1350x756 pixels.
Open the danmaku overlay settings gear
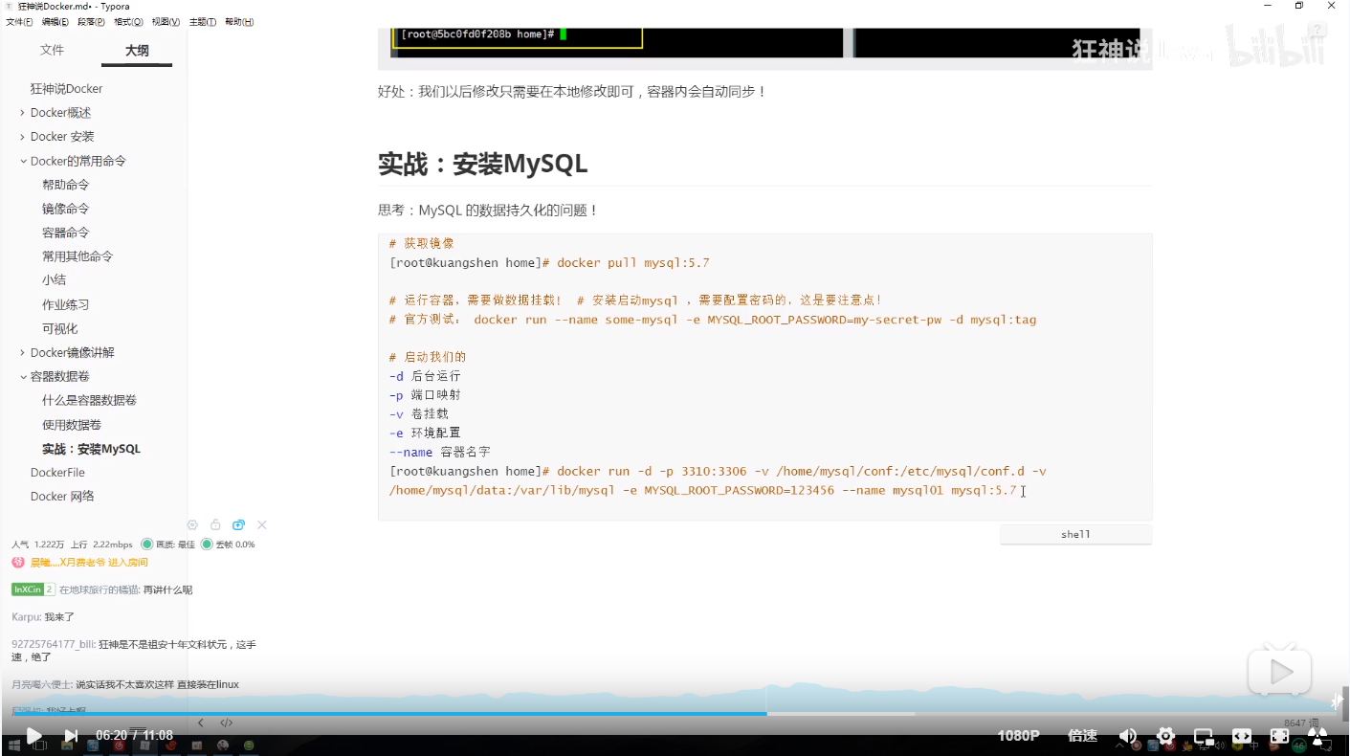click(x=192, y=524)
